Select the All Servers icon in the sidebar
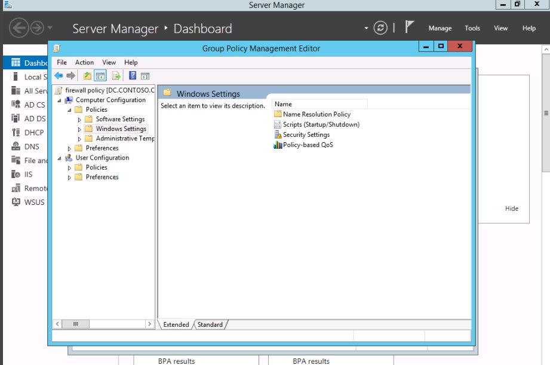The width and height of the screenshot is (550, 365). (x=16, y=91)
